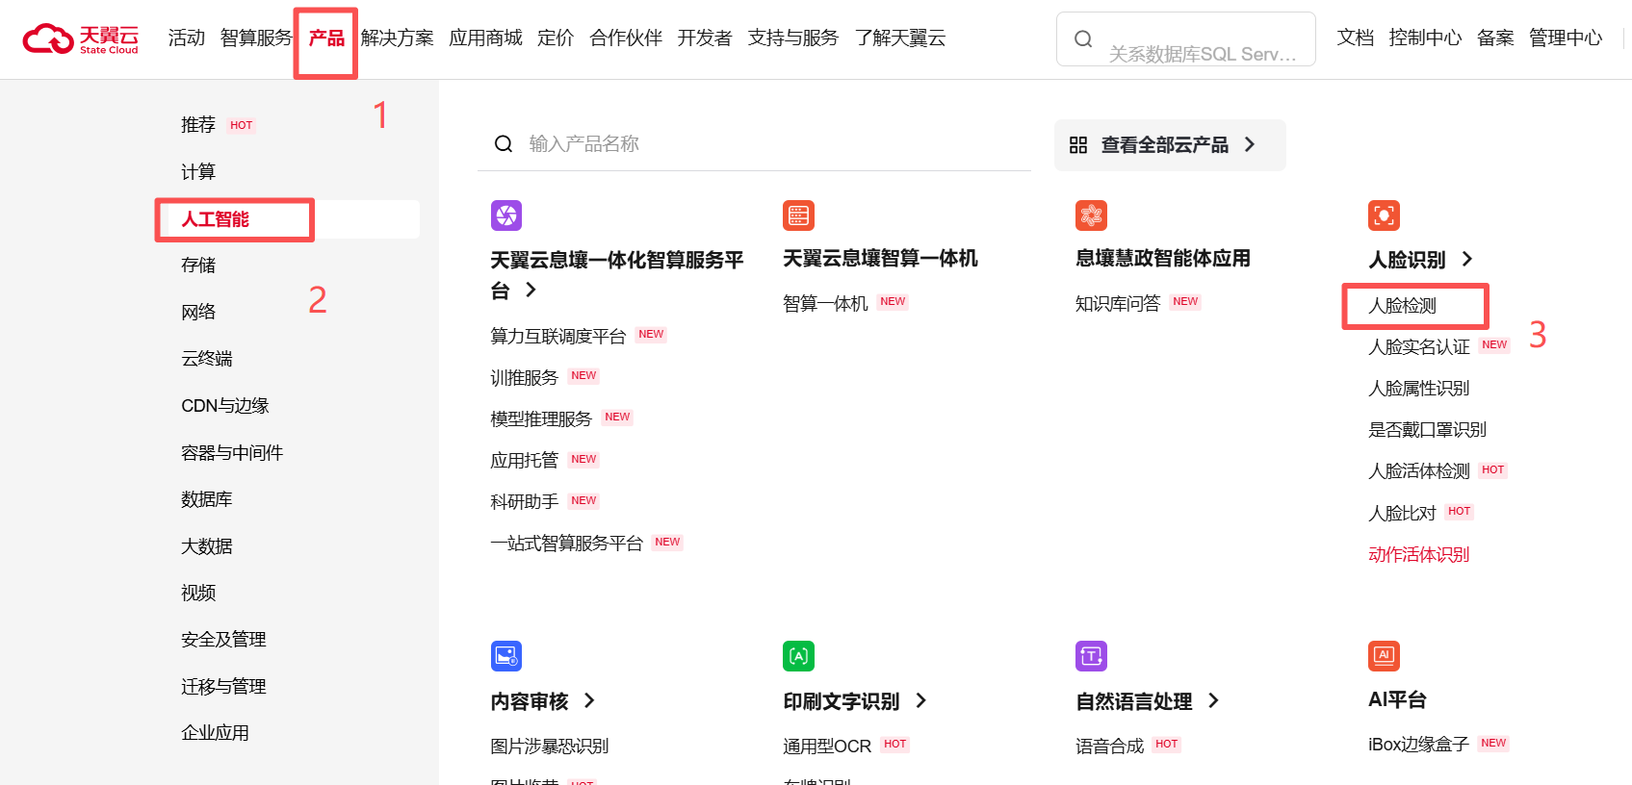The height and width of the screenshot is (785, 1632).
Task: Select 数据库 in the left category list
Action: pos(207,499)
